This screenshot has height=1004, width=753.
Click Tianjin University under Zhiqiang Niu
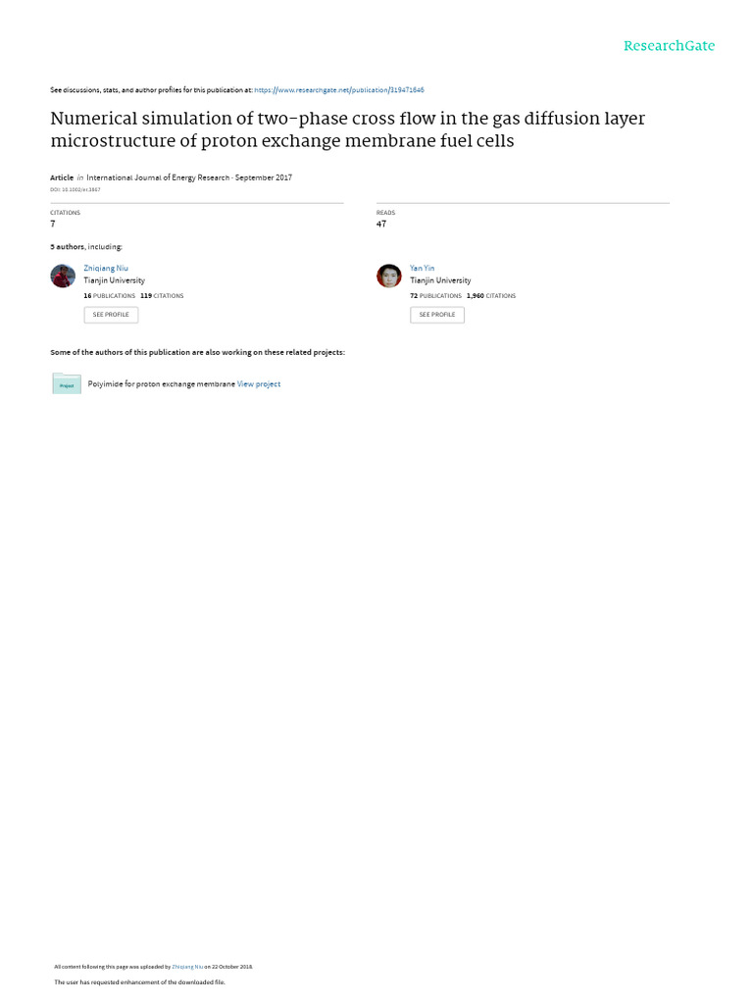[x=114, y=280]
